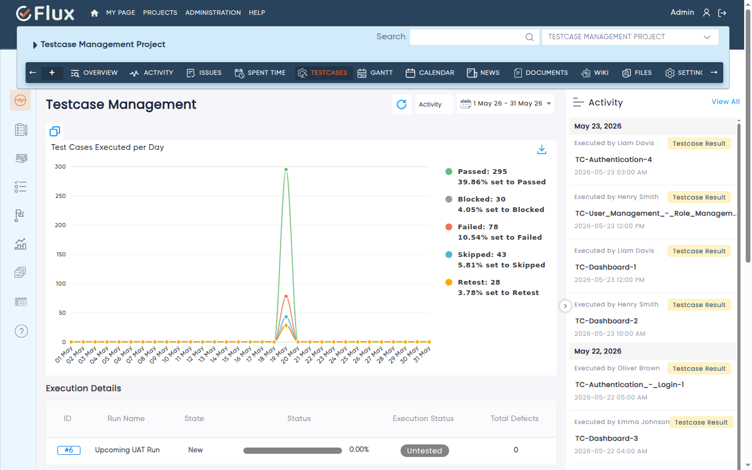This screenshot has height=470, width=752.
Task: Click the add plus button in project menu
Action: [52, 73]
